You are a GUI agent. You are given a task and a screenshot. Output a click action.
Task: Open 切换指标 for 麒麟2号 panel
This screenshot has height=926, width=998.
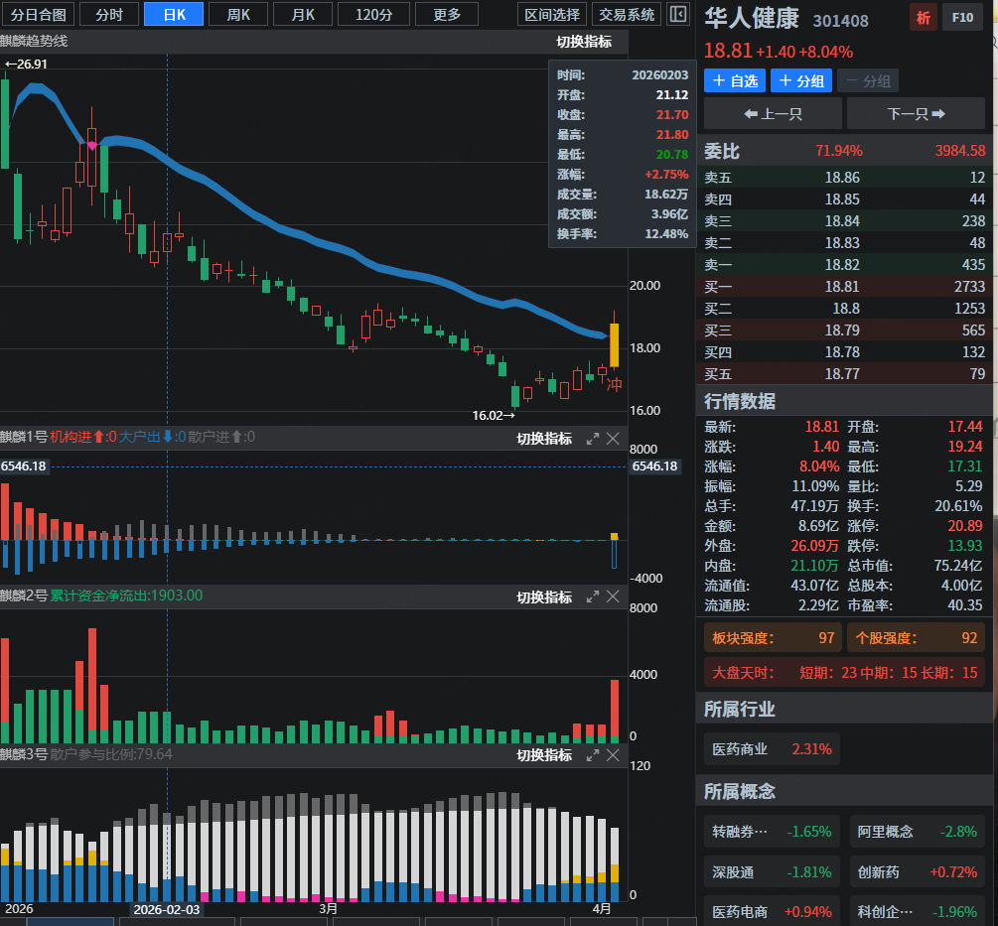[x=544, y=596]
